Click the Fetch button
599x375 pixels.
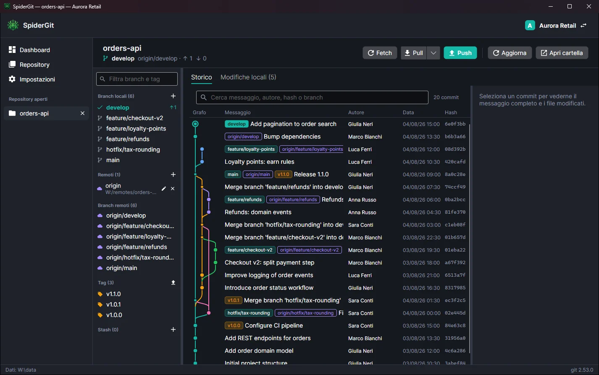[380, 53]
